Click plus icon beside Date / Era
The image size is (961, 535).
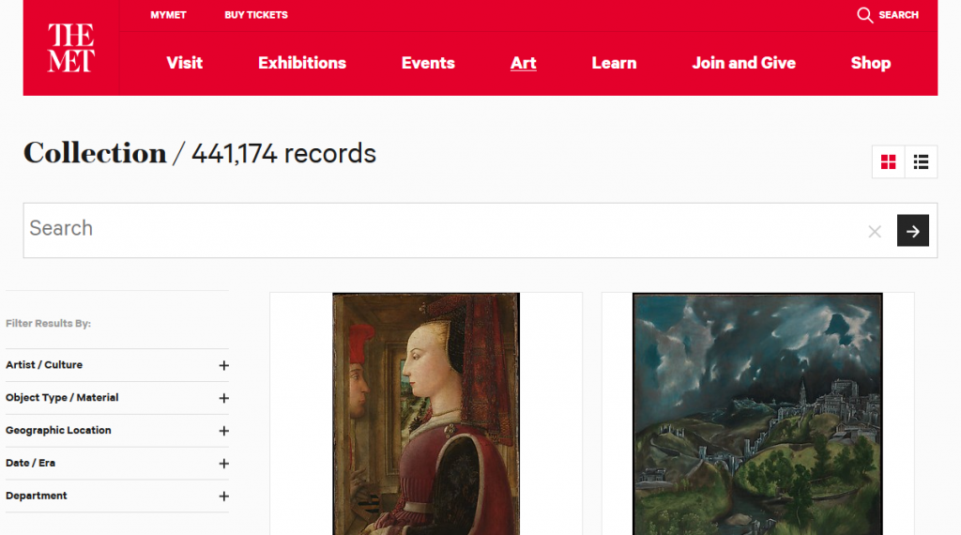pyautogui.click(x=223, y=464)
